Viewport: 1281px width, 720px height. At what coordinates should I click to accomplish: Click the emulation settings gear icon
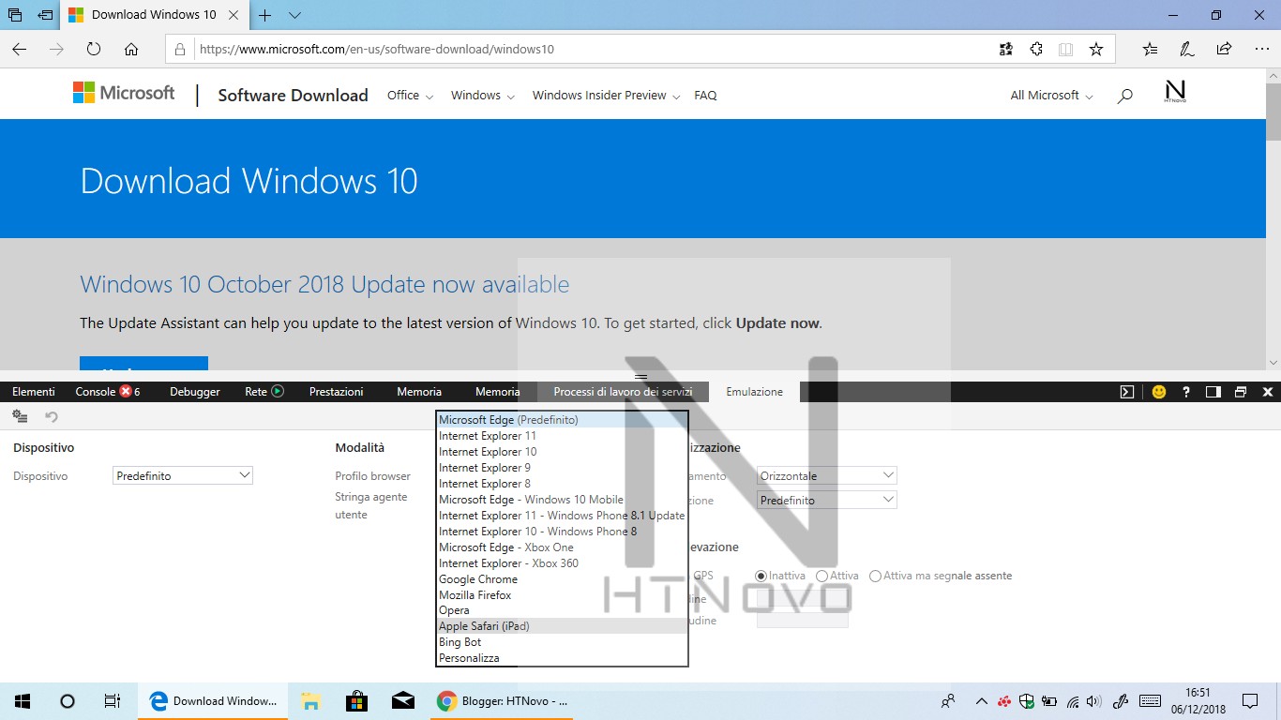coord(20,416)
